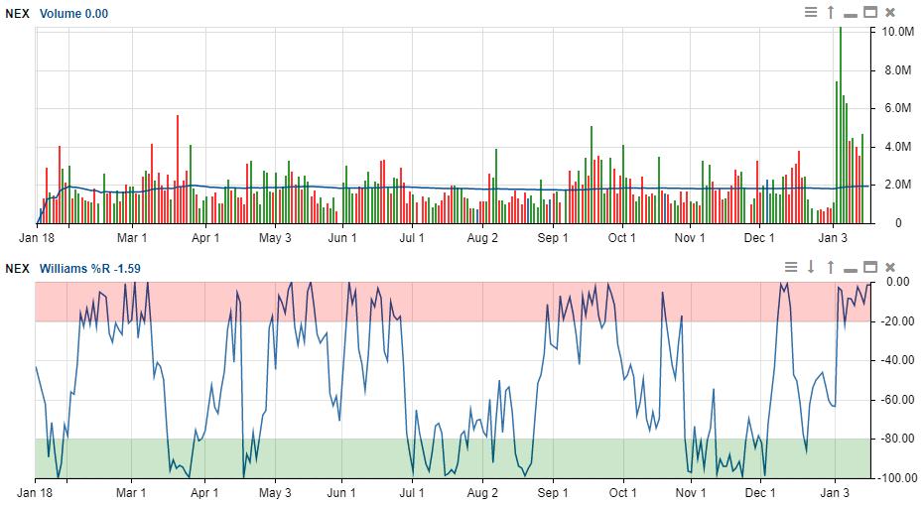Select the NEX symbol in the Volume panel
Image resolution: width=923 pixels, height=506 pixels.
point(17,14)
